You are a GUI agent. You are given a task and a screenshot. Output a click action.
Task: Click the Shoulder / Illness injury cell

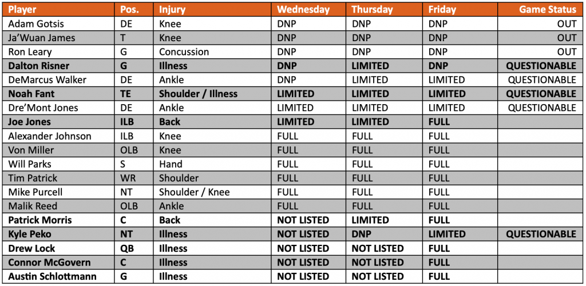tap(198, 94)
